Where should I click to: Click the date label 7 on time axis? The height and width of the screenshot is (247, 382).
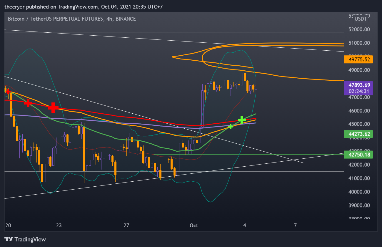295,226
